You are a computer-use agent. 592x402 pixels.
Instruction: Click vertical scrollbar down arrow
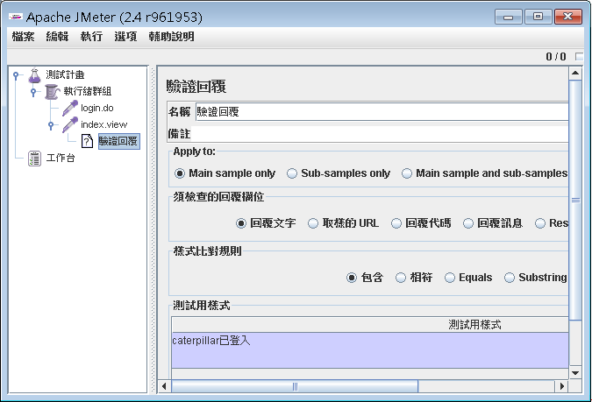click(575, 373)
